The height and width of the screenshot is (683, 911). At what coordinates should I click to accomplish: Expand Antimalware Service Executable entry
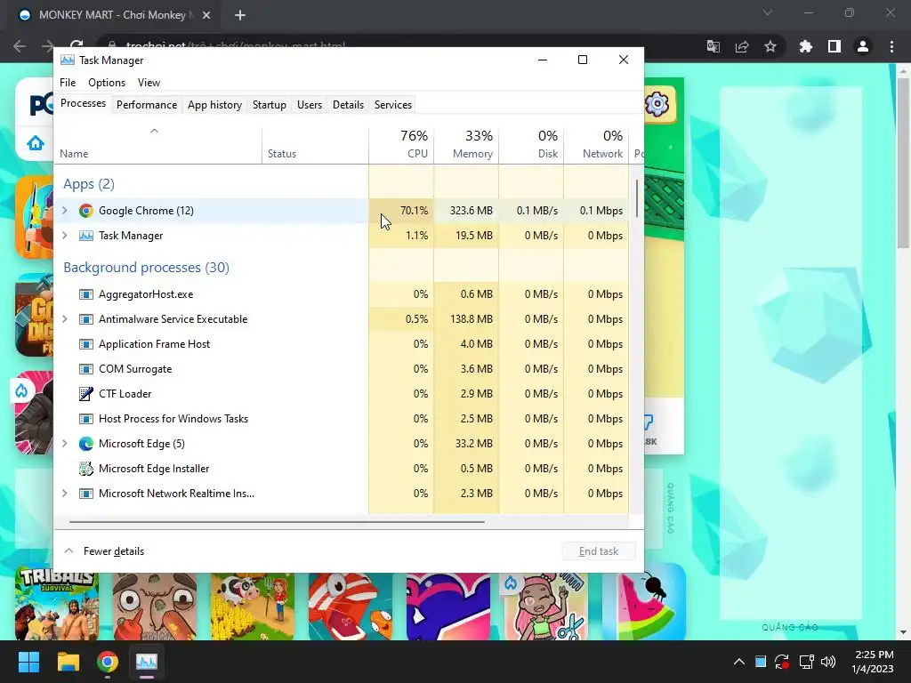[x=65, y=319]
